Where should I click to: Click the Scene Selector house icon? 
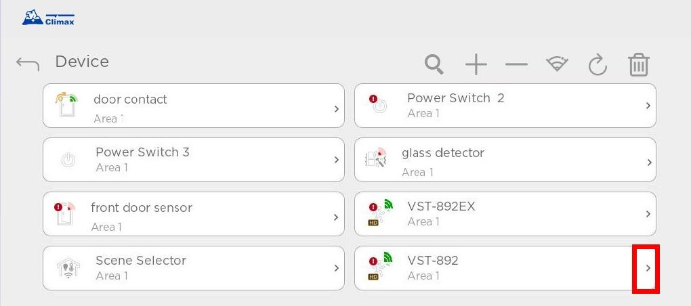[x=68, y=268]
